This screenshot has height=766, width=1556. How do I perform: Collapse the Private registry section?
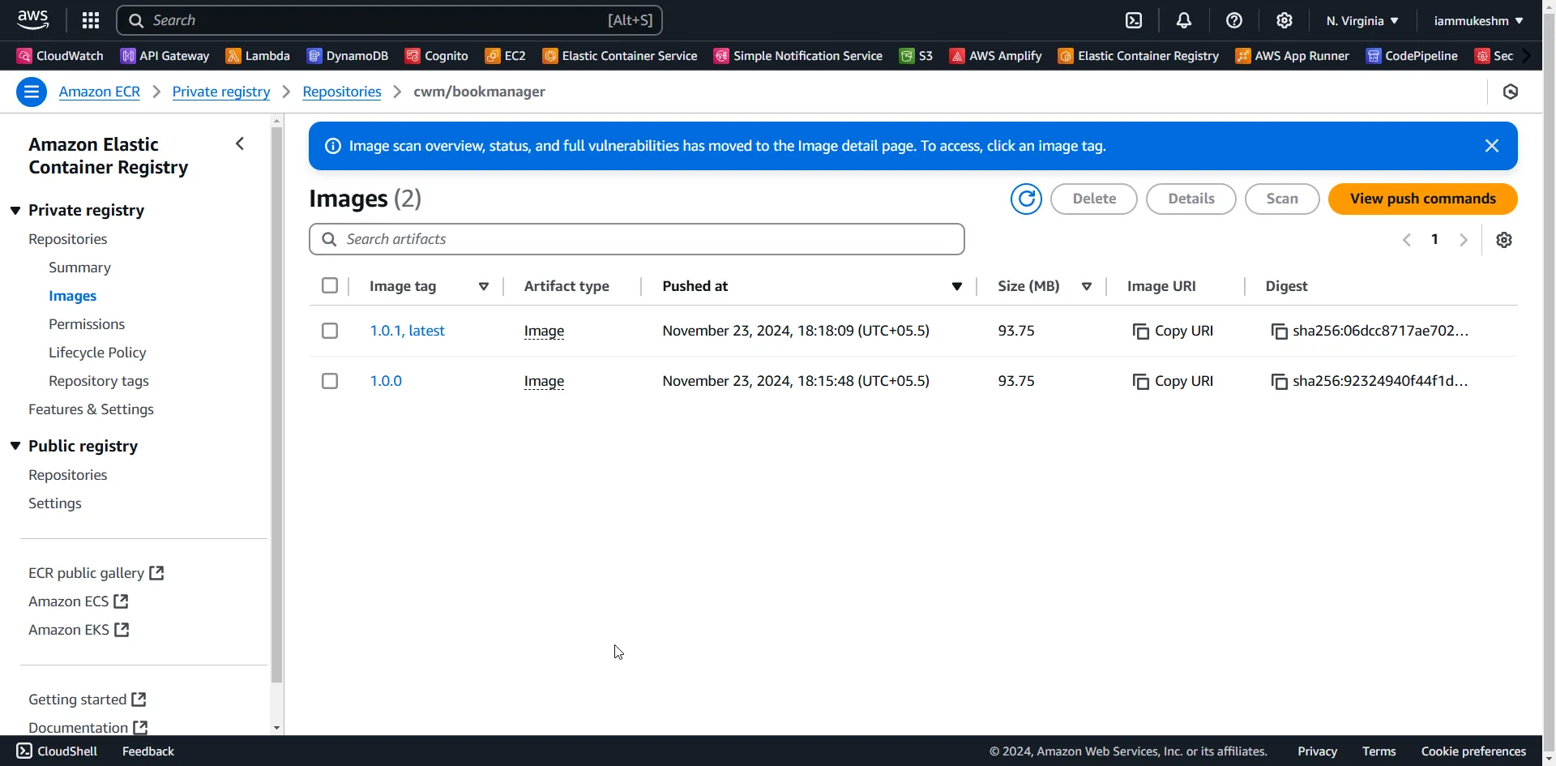15,209
